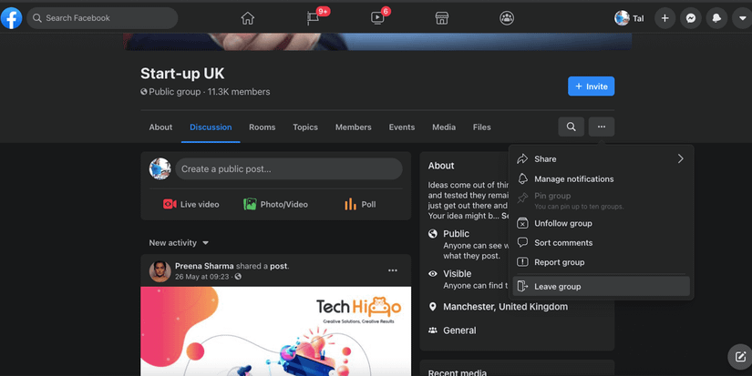Click the Search Facebook box
The image size is (752, 376).
click(102, 18)
